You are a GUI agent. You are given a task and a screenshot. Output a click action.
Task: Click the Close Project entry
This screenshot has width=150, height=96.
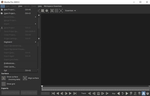click(x=19, y=35)
